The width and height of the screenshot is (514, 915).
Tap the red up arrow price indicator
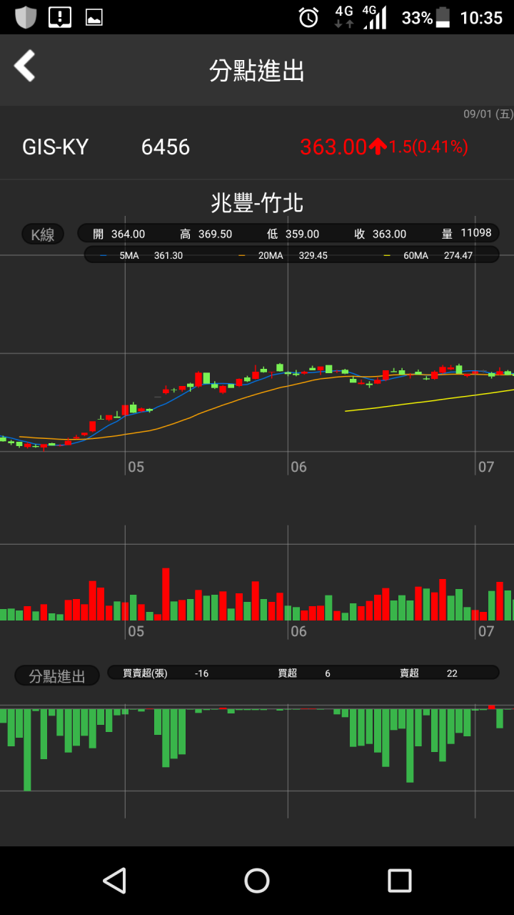tap(378, 147)
